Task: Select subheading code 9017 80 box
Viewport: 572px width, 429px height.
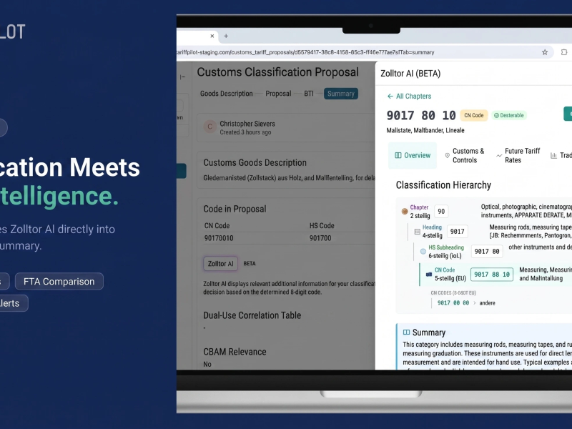Action: point(487,252)
